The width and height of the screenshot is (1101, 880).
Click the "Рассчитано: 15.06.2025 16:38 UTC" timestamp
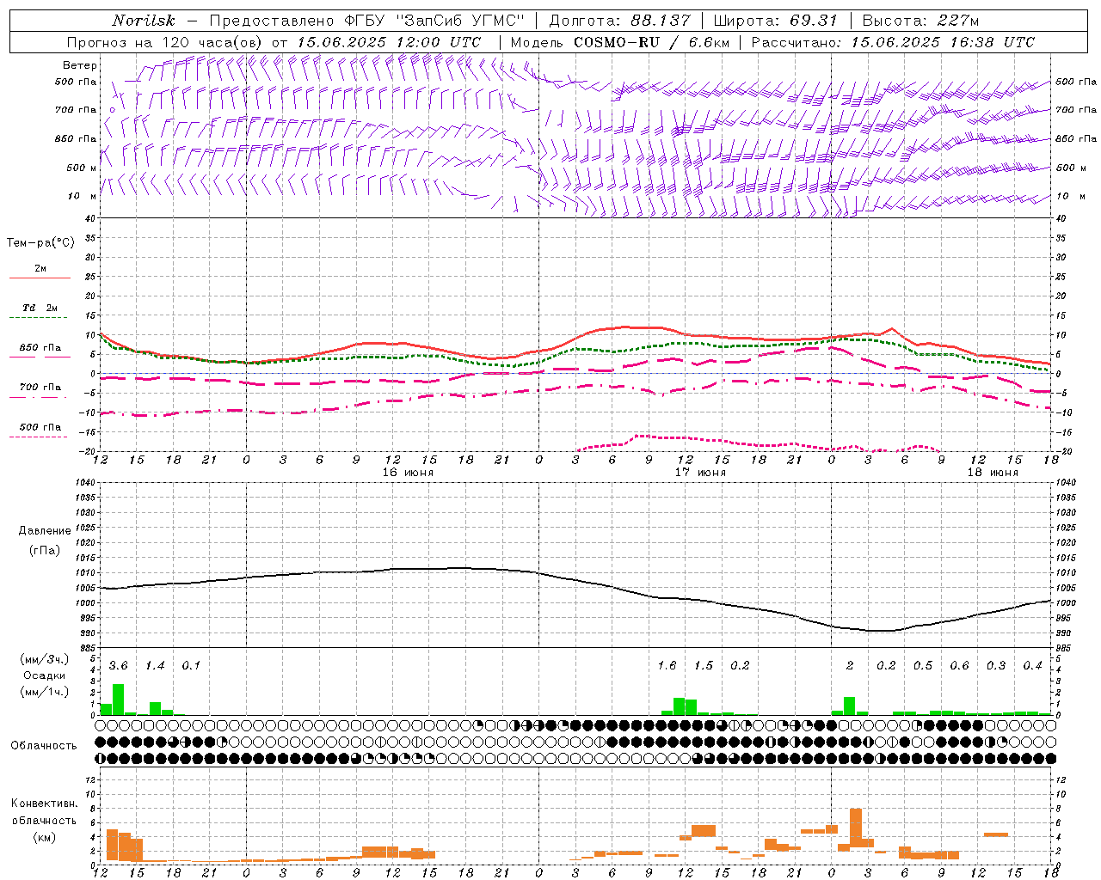click(x=893, y=42)
